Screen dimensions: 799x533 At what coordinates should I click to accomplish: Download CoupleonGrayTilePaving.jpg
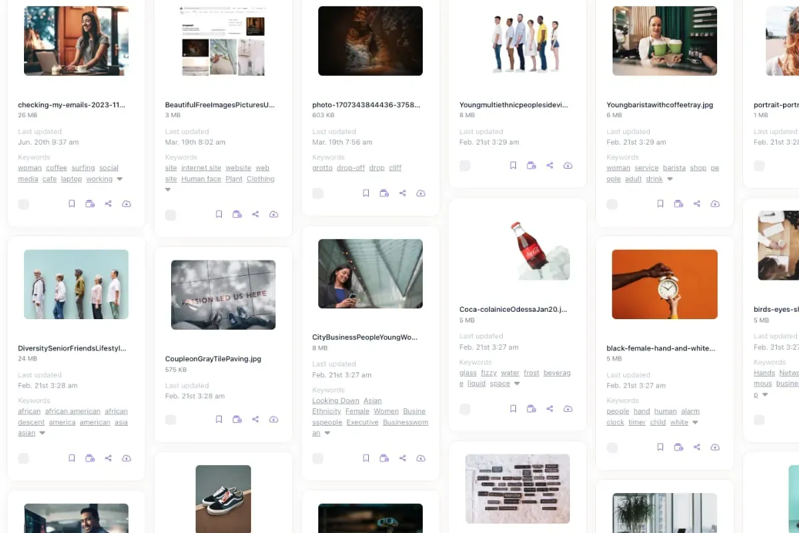[x=274, y=420]
